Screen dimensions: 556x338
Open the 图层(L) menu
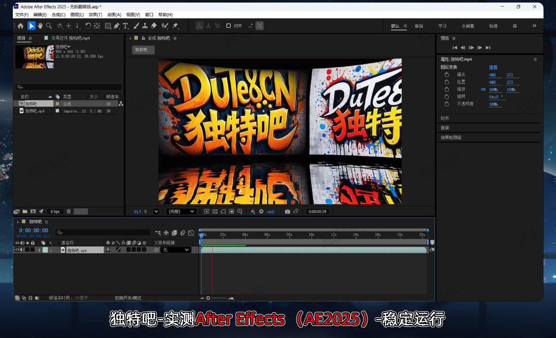tap(77, 15)
